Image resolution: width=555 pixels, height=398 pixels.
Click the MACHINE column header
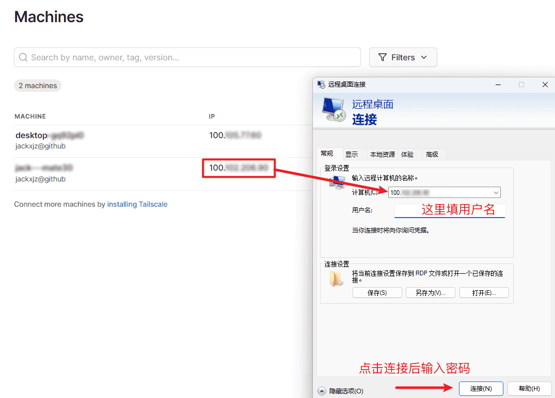pyautogui.click(x=30, y=117)
